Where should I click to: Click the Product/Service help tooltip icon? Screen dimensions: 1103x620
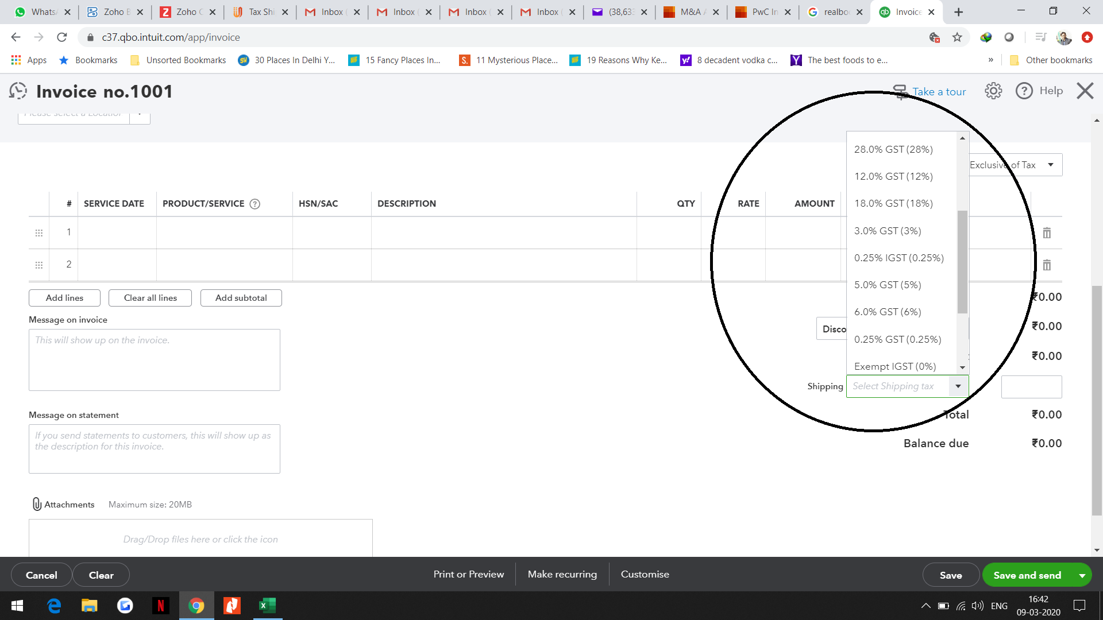tap(255, 204)
